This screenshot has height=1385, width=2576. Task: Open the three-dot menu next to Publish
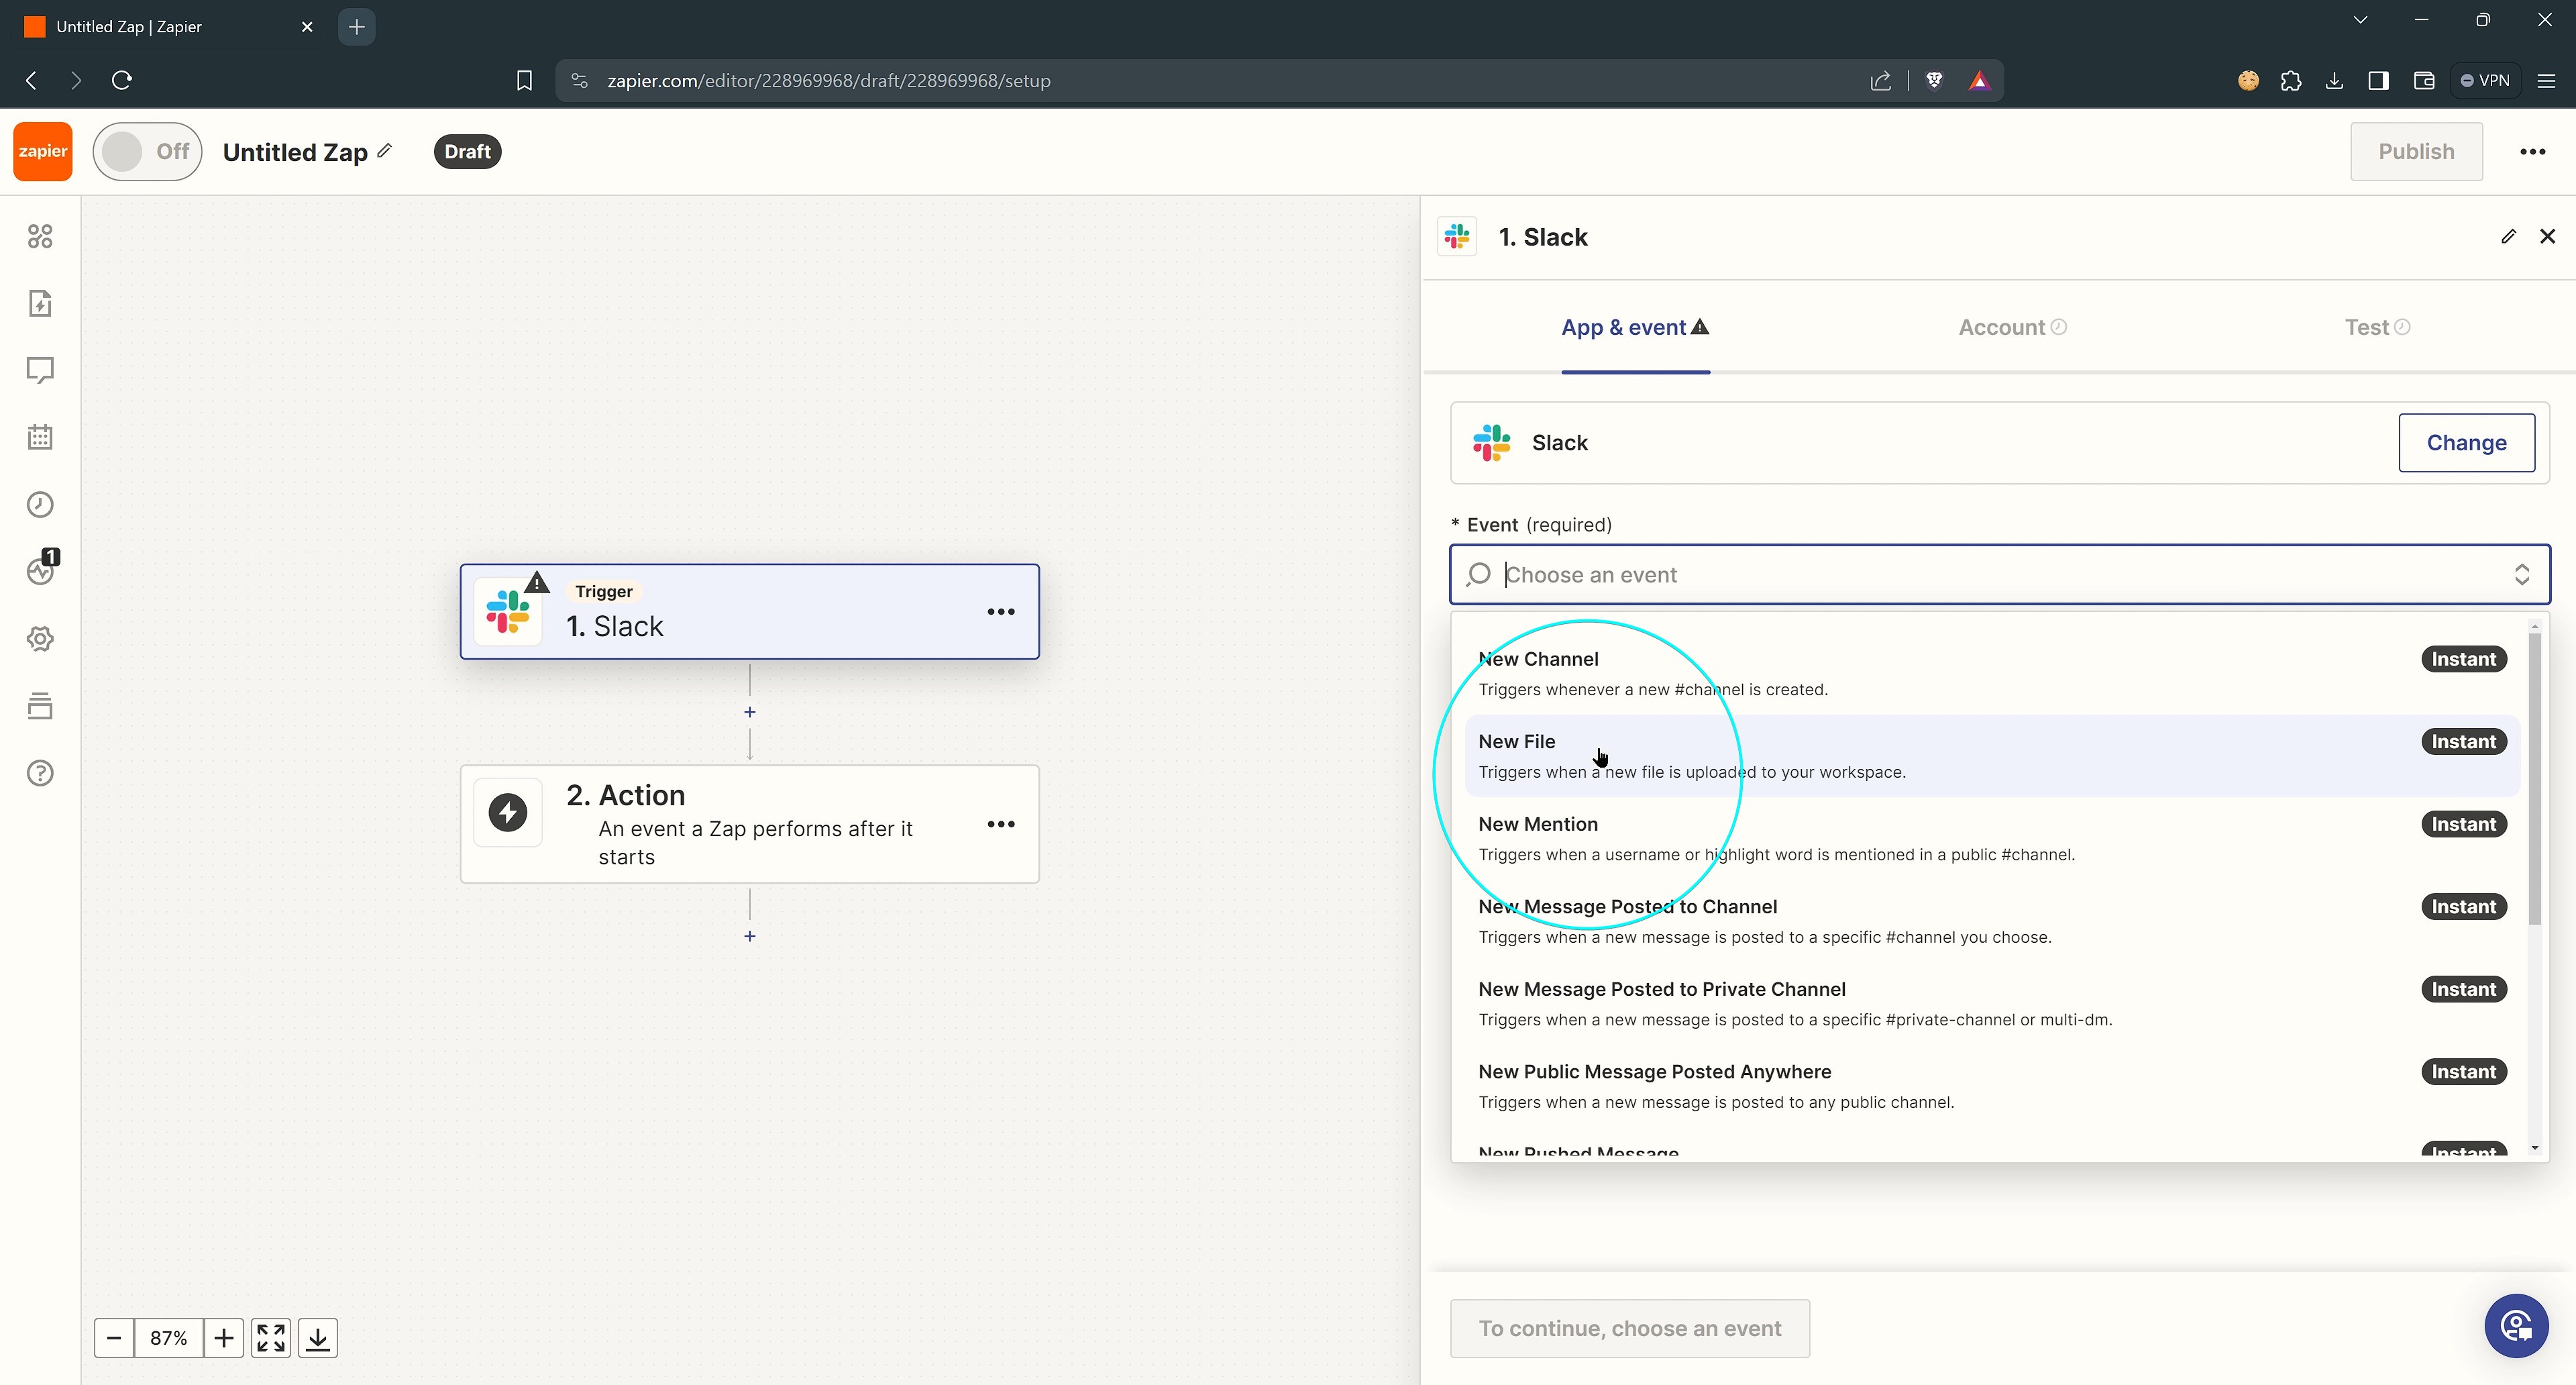pos(2532,151)
